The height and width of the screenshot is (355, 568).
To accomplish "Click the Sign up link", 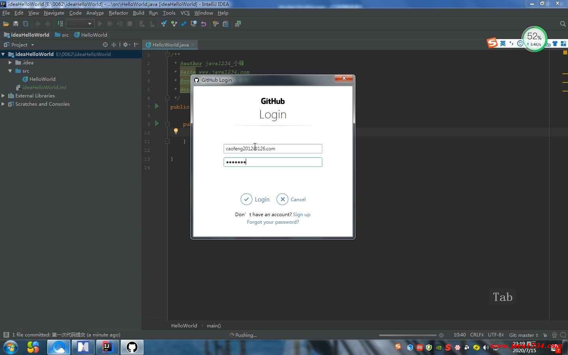I will [x=302, y=215].
